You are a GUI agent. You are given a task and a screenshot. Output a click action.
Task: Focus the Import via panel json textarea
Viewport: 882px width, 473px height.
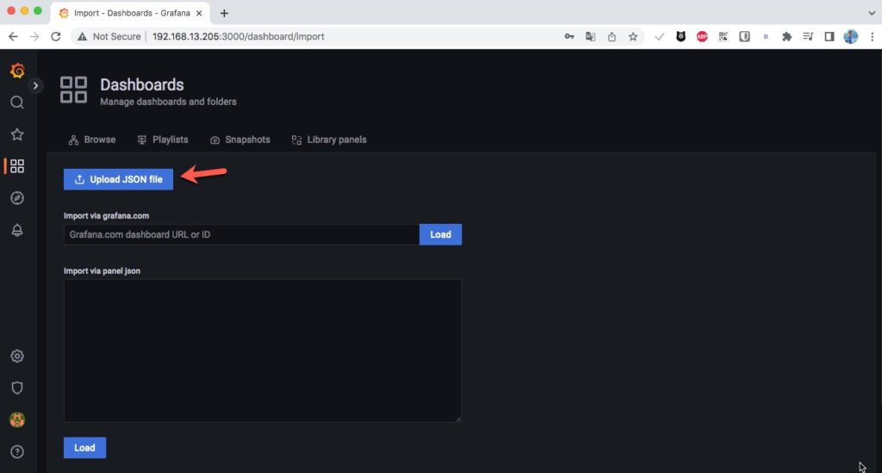tap(263, 351)
